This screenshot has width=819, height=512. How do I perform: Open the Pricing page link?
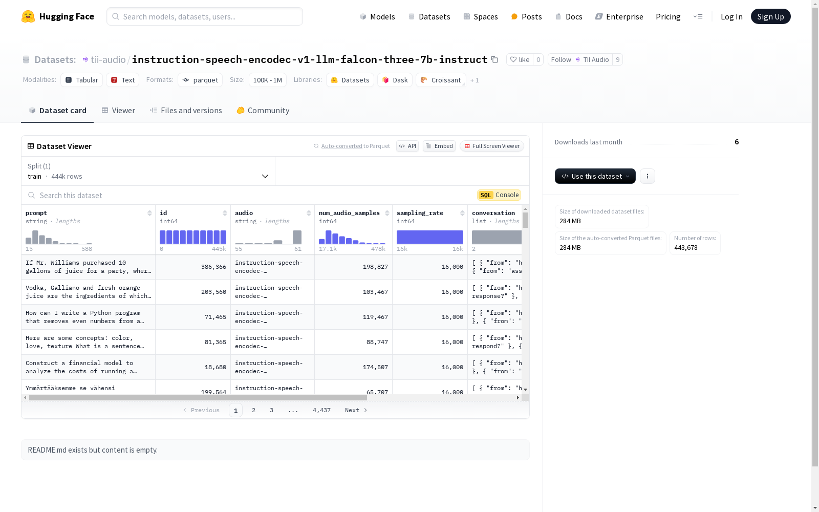pos(668,16)
